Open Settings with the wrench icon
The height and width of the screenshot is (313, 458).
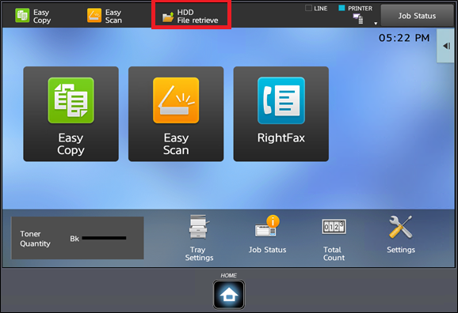point(401,235)
